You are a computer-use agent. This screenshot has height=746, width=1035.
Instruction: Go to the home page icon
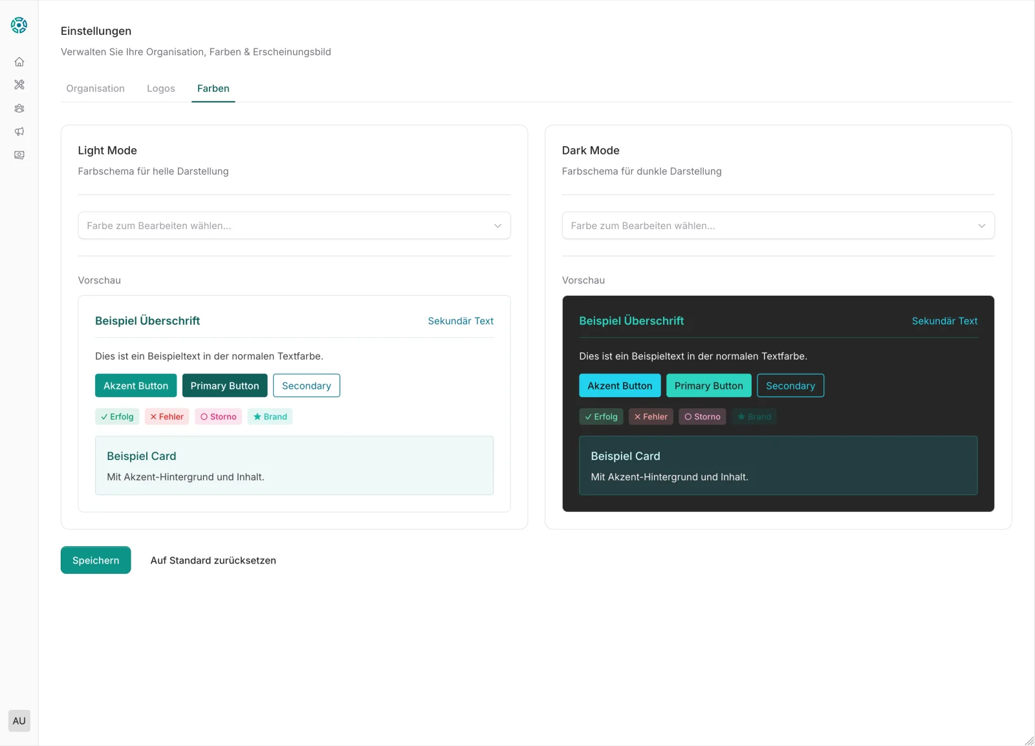pyautogui.click(x=19, y=62)
